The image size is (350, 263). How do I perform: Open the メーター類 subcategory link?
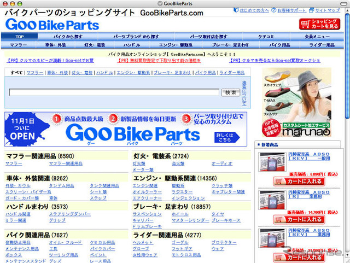tap(143, 170)
